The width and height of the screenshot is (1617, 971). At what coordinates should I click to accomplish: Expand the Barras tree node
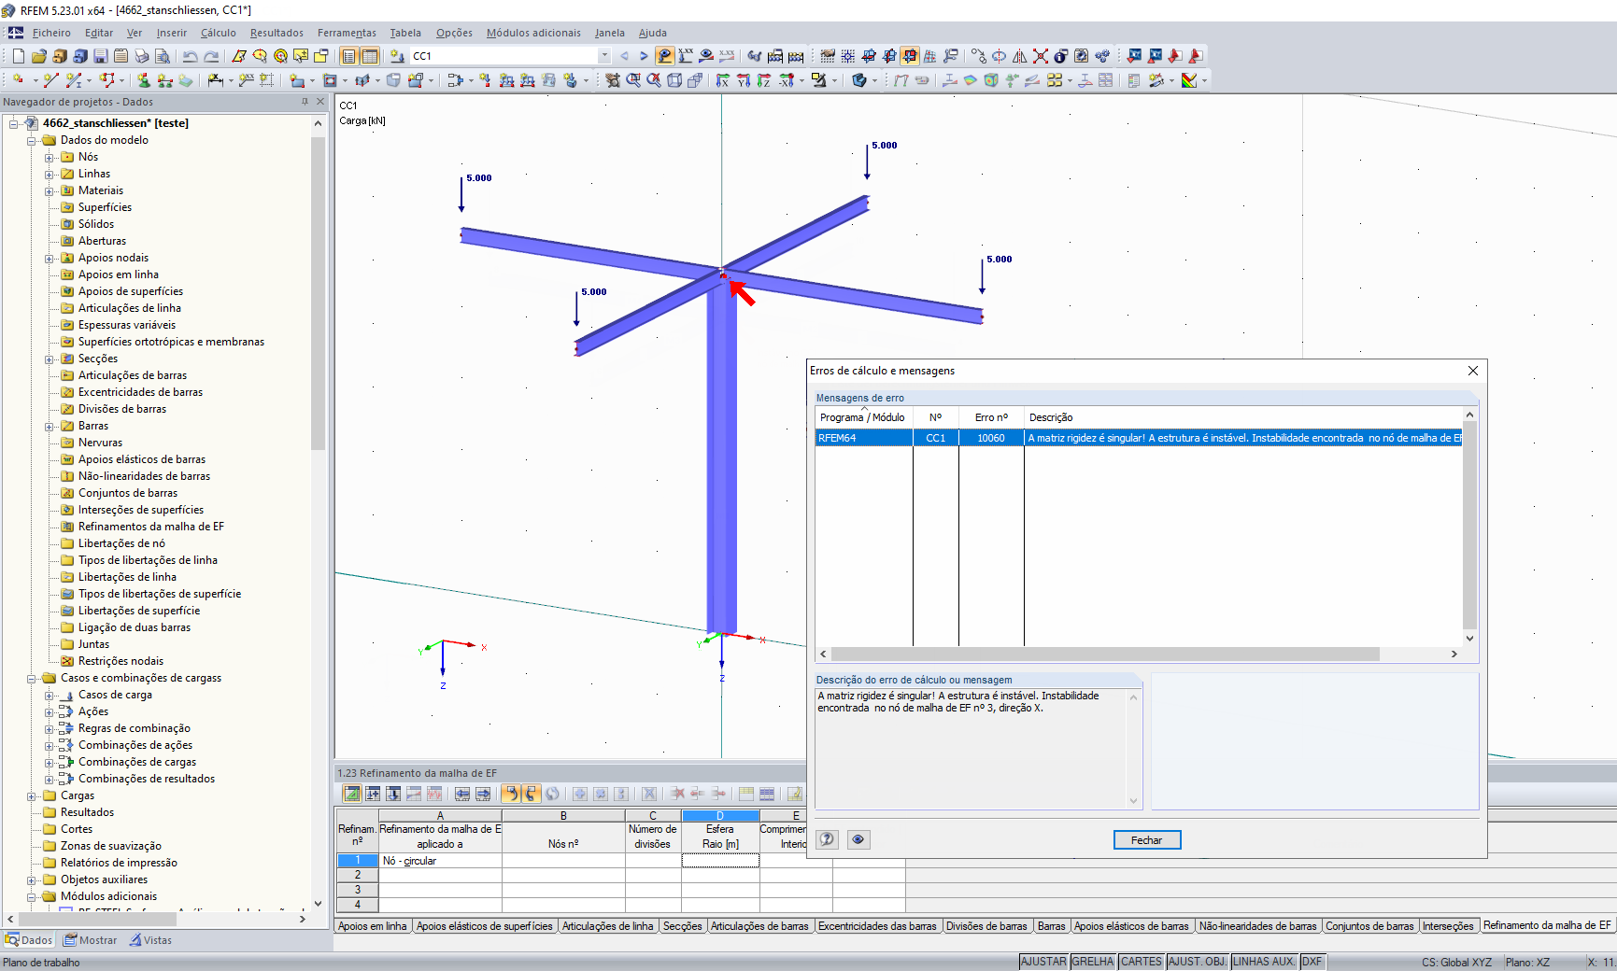tap(50, 426)
